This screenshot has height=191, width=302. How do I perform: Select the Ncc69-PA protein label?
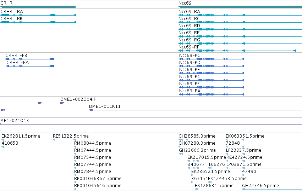(x=190, y=91)
